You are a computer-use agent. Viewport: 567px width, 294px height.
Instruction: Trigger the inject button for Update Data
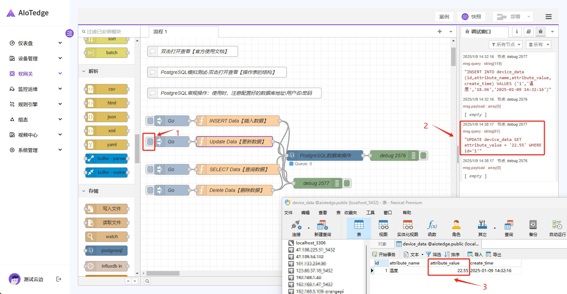point(150,142)
